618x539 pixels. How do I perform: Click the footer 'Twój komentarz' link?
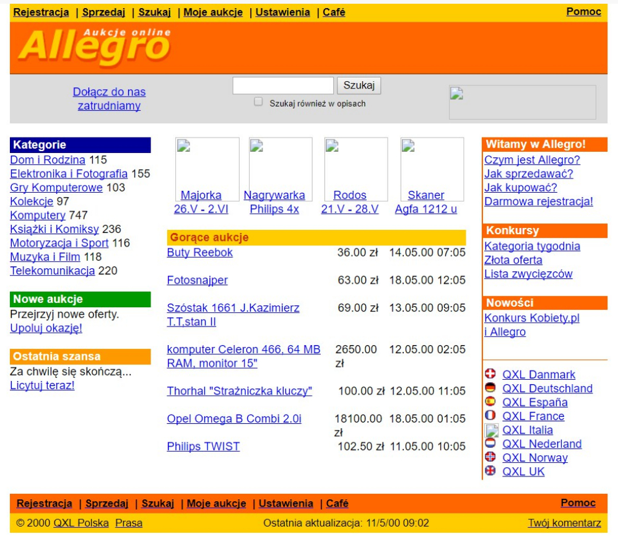tap(564, 523)
